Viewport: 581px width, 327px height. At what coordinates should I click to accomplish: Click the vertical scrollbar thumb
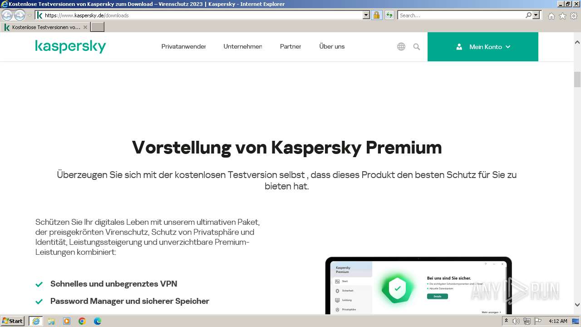point(577,79)
